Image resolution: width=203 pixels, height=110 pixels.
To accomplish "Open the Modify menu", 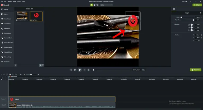I will [x=10, y=1].
